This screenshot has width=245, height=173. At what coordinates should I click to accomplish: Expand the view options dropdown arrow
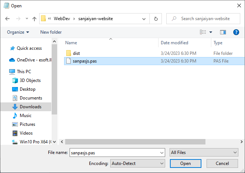(x=211, y=32)
